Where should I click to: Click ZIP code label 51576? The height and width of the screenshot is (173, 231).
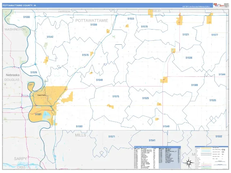(x=85, y=55)
